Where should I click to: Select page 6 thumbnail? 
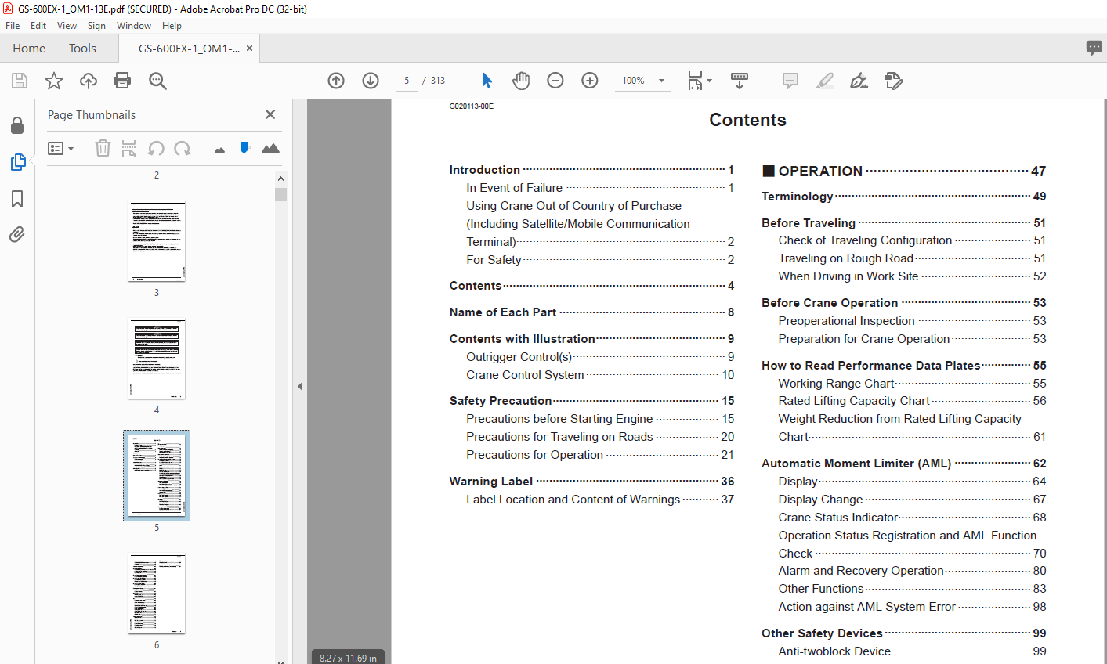pos(157,594)
